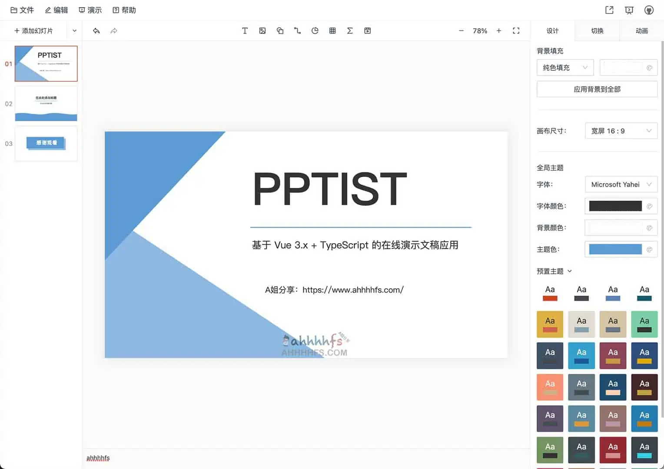Open the 文件 menu
664x469 pixels.
(x=22, y=10)
